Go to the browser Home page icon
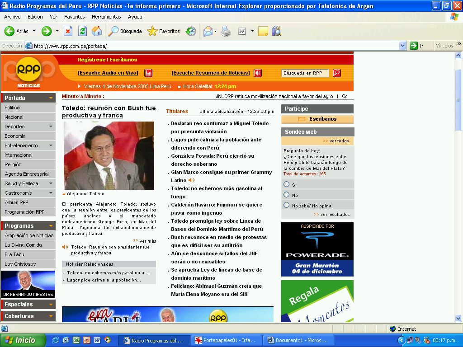This screenshot has width=463, height=347. click(97, 31)
